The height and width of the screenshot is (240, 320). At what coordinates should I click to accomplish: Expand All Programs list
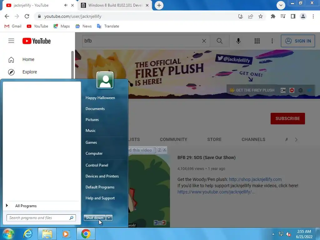tap(26, 206)
